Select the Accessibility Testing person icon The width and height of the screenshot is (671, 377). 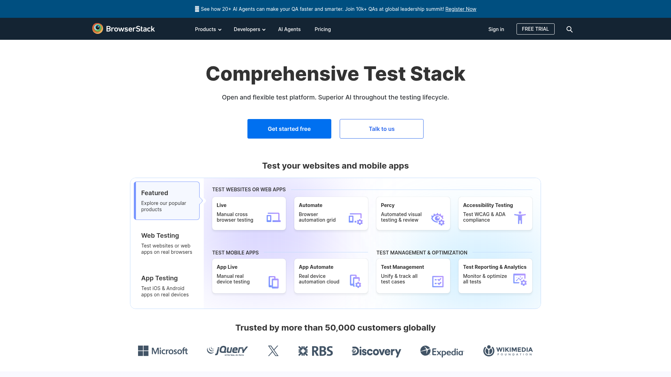[520, 218]
